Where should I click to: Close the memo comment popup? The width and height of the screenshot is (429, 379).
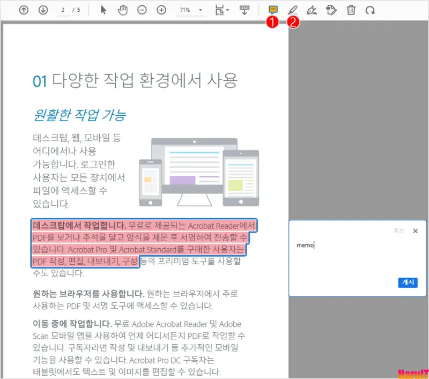(415, 231)
